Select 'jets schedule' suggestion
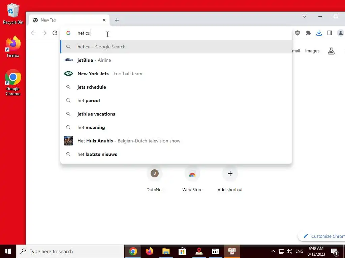The width and height of the screenshot is (345, 258). pyautogui.click(x=176, y=87)
